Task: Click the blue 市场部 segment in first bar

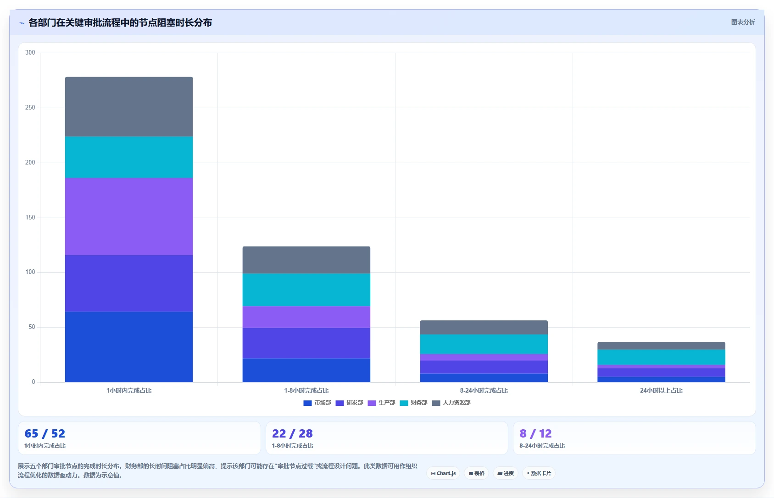Action: (129, 347)
